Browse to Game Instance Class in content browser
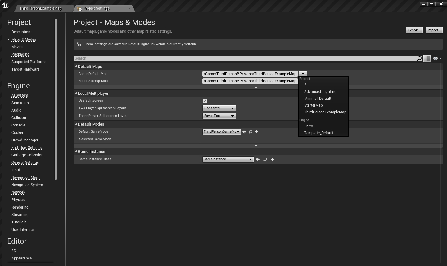 coord(265,159)
